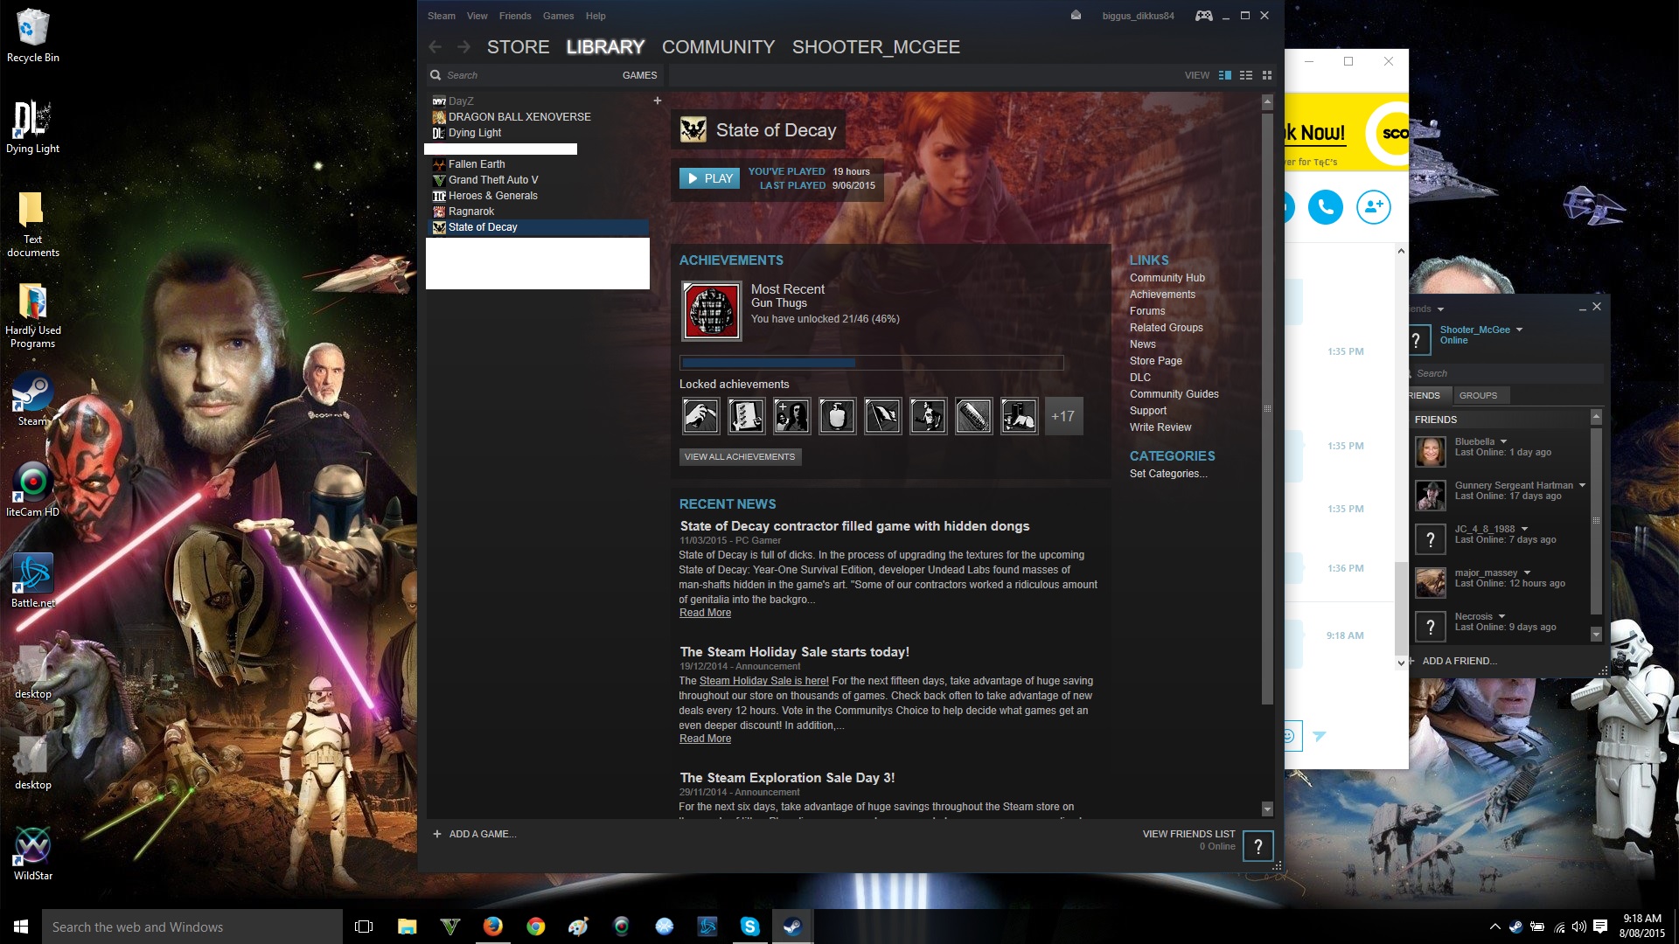Open the COMMUNITY tab
This screenshot has width=1679, height=944.
(718, 47)
